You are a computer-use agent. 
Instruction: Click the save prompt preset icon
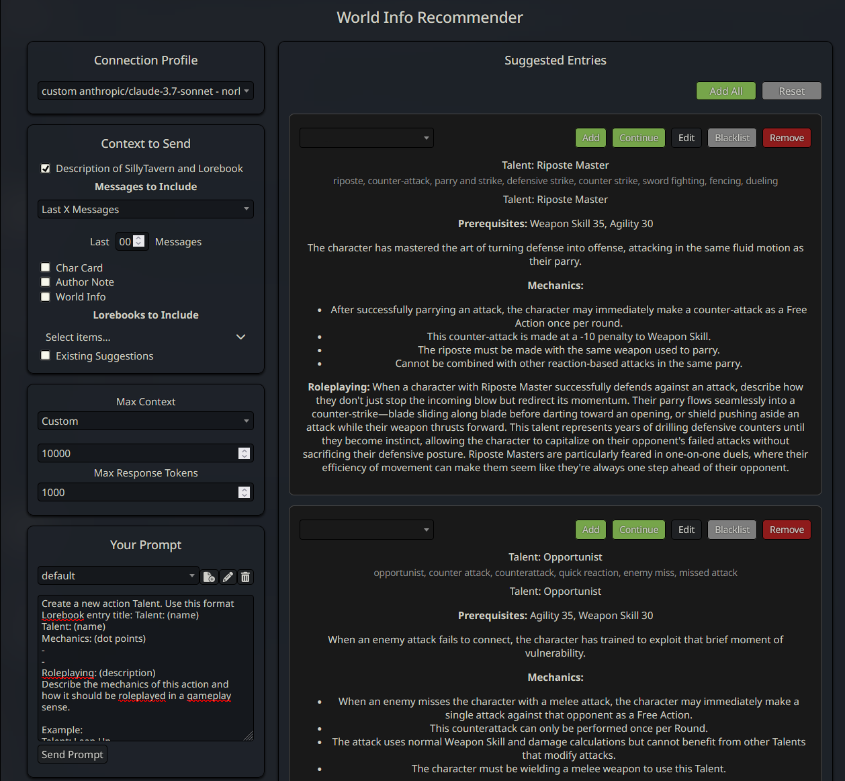pyautogui.click(x=210, y=577)
